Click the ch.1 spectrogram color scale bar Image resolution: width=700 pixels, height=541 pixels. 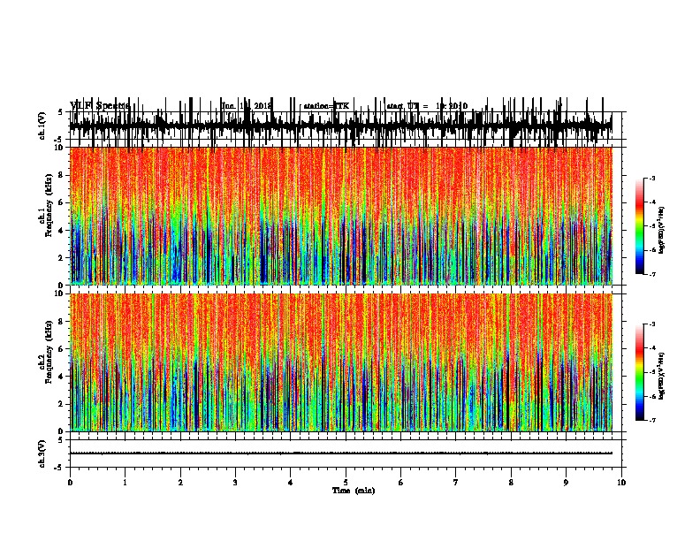click(x=639, y=226)
